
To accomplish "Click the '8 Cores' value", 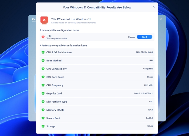I will (150, 77).
